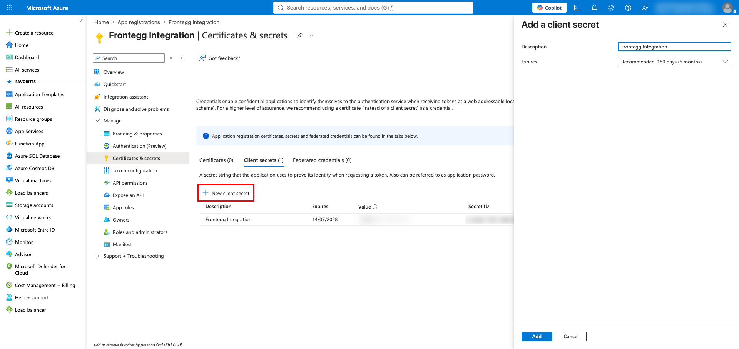The width and height of the screenshot is (739, 349).
Task: Click the Add button
Action: (x=537, y=337)
